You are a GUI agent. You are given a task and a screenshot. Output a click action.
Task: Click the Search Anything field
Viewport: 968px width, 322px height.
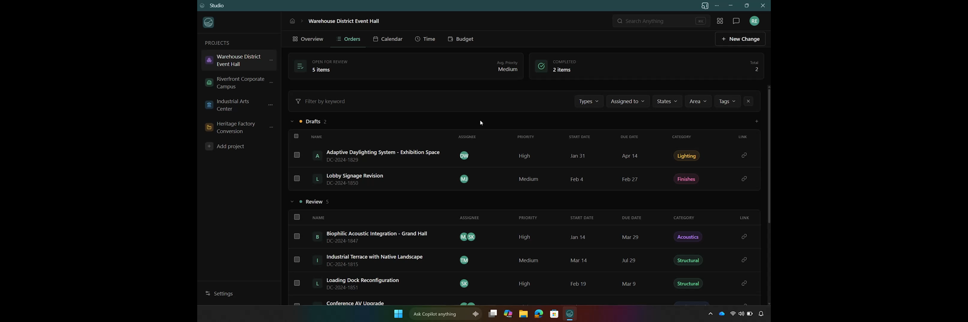tap(661, 21)
